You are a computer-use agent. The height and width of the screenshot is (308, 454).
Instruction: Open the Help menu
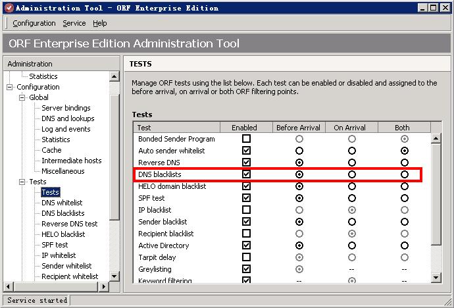99,23
